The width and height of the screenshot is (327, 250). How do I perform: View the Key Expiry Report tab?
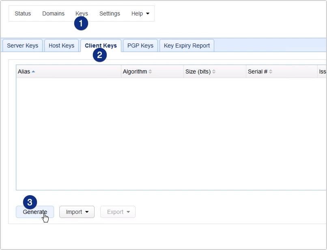(187, 45)
